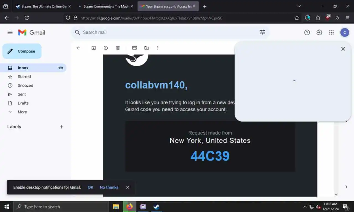354x212 pixels.
Task: Mark email as unread
Action: (134, 48)
